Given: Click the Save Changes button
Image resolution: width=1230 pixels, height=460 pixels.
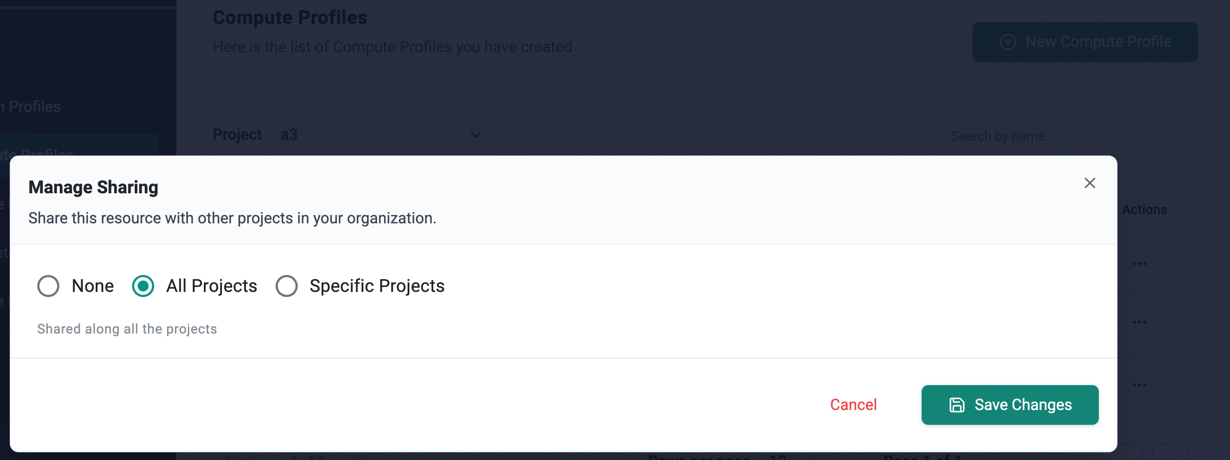Looking at the screenshot, I should tap(1009, 405).
